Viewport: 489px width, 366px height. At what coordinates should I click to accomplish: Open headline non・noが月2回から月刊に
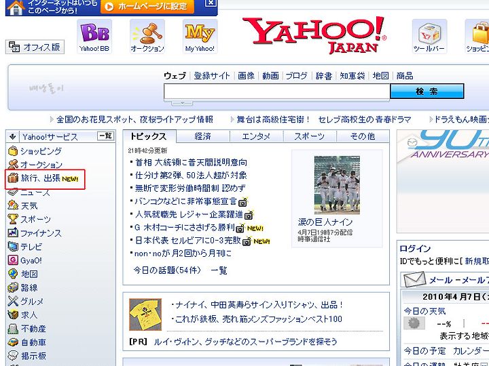(183, 253)
